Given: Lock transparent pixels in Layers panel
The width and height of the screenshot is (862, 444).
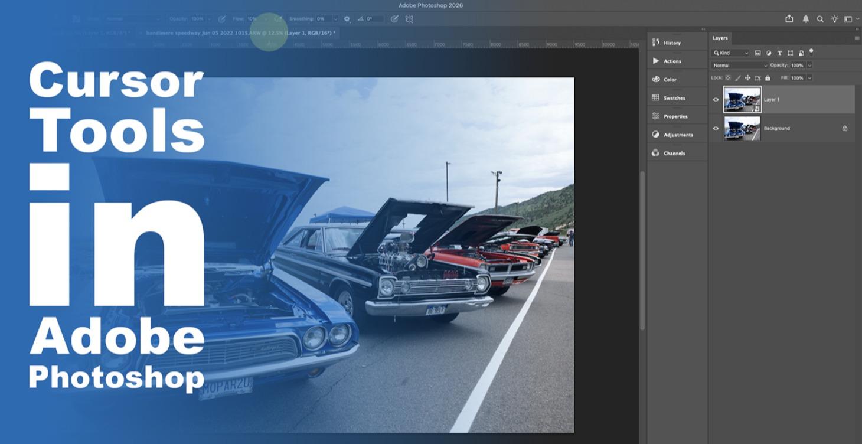Looking at the screenshot, I should tap(728, 78).
